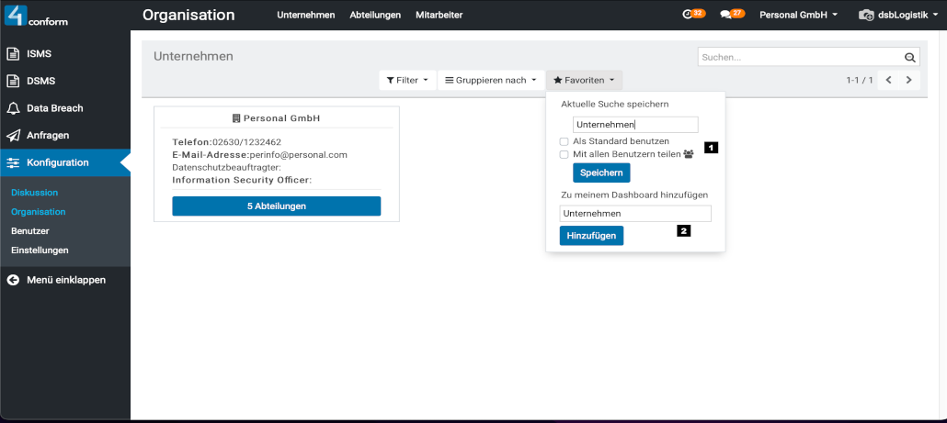Click the '5 Abteilungen' button

pos(276,206)
